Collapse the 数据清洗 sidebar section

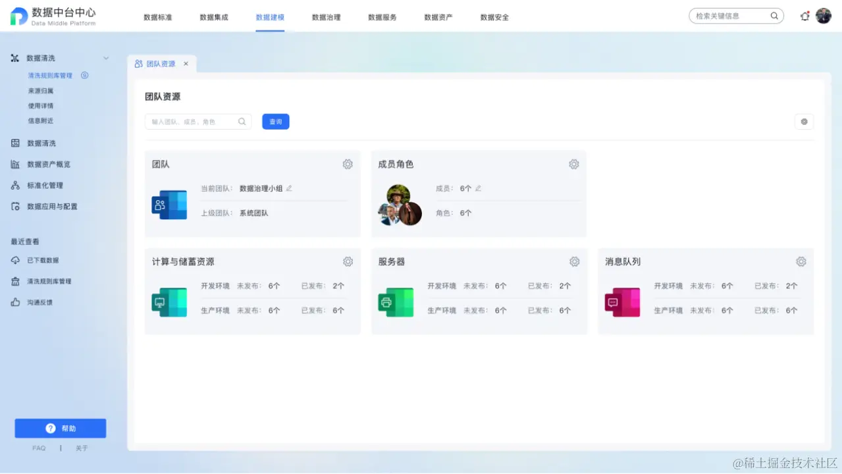106,58
